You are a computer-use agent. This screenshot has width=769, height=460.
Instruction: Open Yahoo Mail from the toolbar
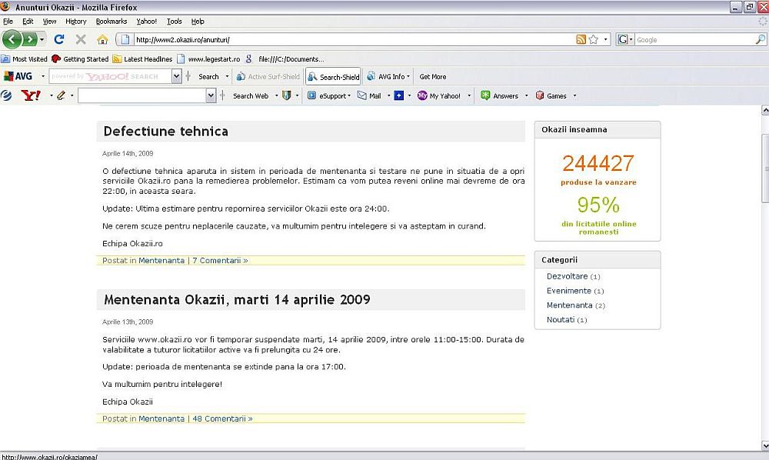click(369, 96)
